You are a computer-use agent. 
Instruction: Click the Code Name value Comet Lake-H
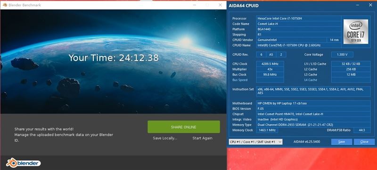pos(299,23)
